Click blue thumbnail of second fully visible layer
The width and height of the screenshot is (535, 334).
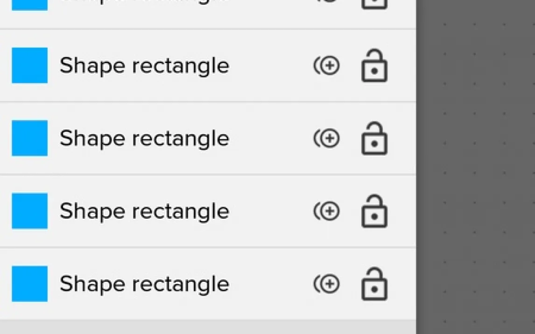(x=29, y=138)
